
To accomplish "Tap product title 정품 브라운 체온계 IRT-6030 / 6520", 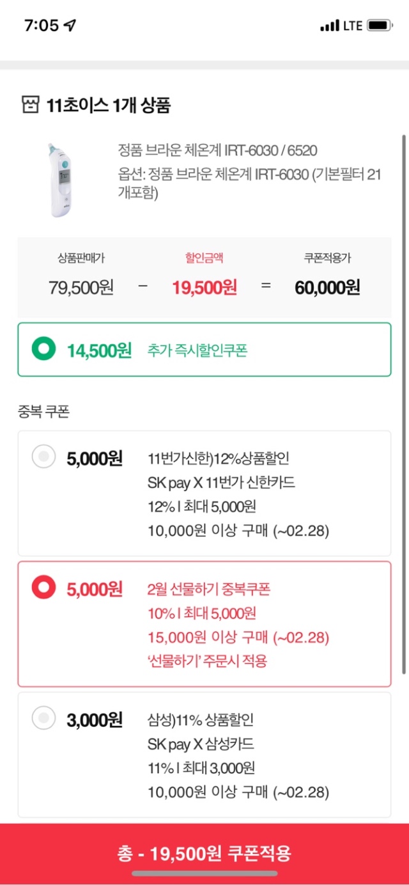I will click(x=217, y=150).
